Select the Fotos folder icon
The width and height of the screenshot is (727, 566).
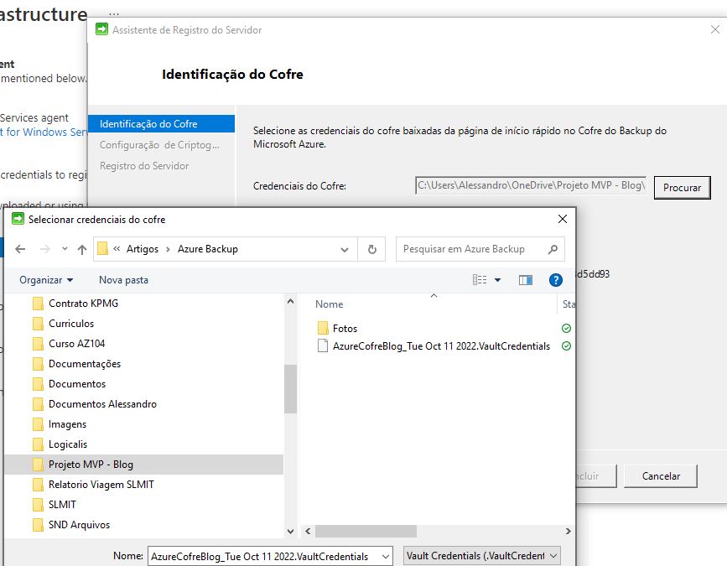tap(323, 328)
